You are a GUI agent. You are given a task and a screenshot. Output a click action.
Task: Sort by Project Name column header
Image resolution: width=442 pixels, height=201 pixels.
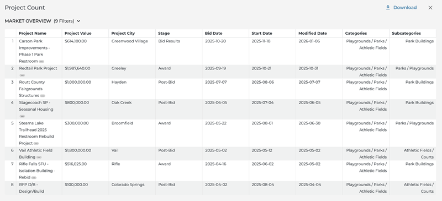(33, 33)
